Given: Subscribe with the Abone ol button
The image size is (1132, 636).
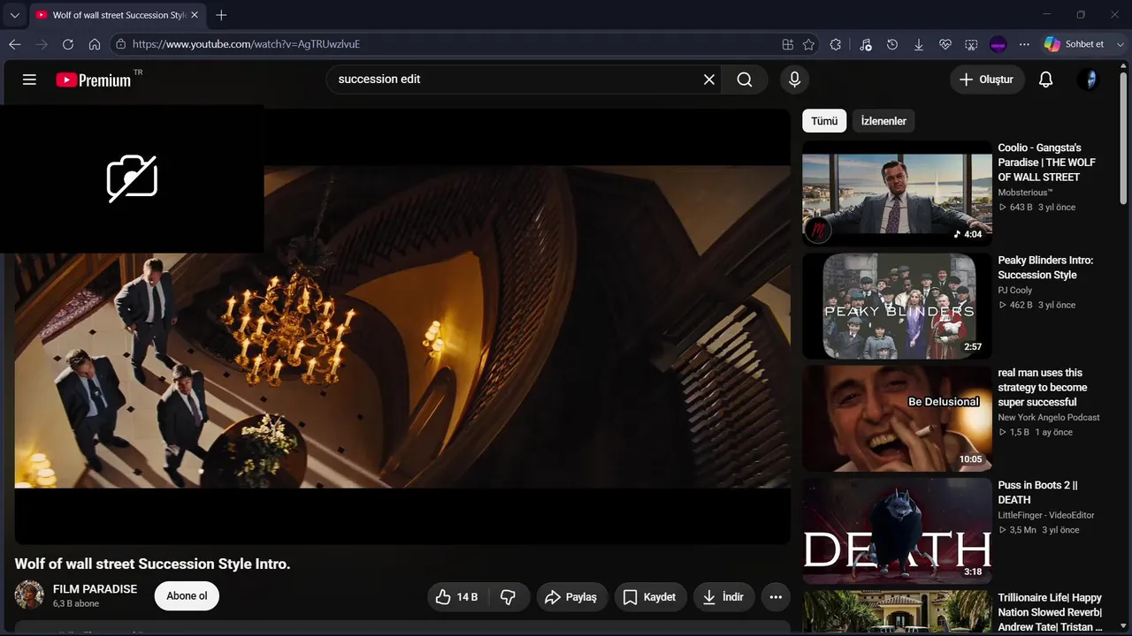Looking at the screenshot, I should coord(187,596).
